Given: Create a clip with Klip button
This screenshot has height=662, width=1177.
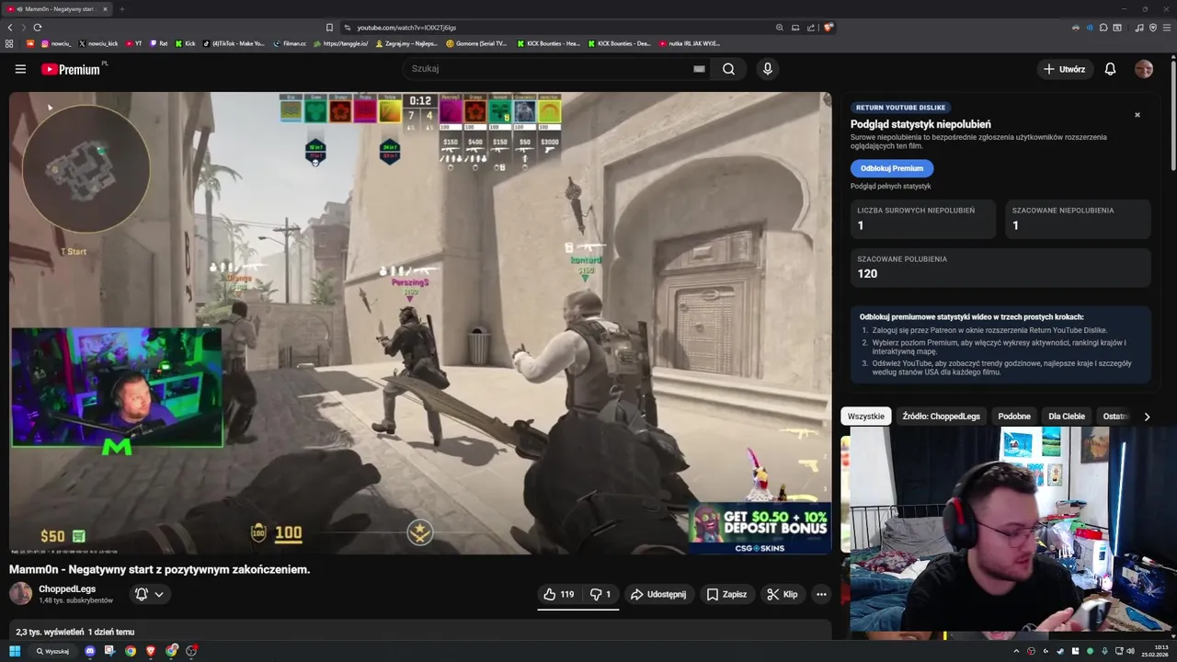Looking at the screenshot, I should 783,594.
